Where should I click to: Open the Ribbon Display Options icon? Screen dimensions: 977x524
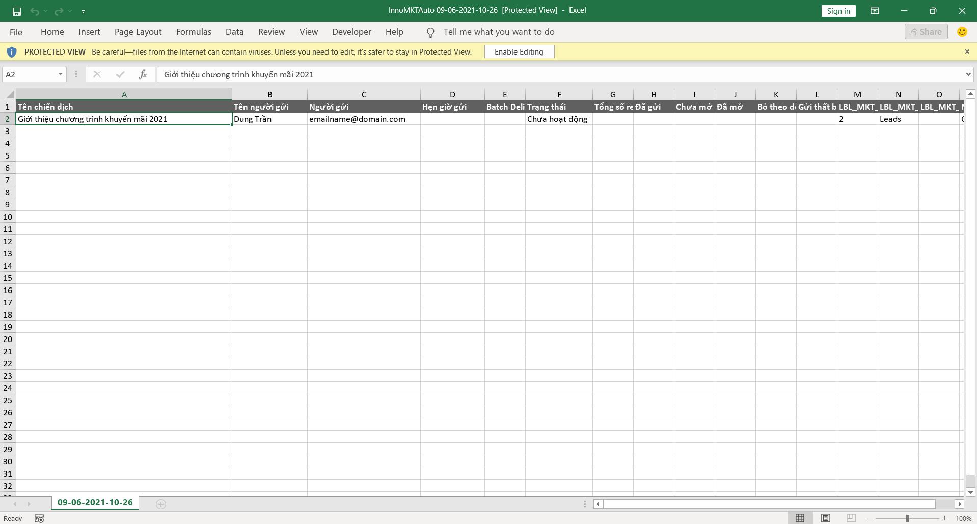coord(875,11)
